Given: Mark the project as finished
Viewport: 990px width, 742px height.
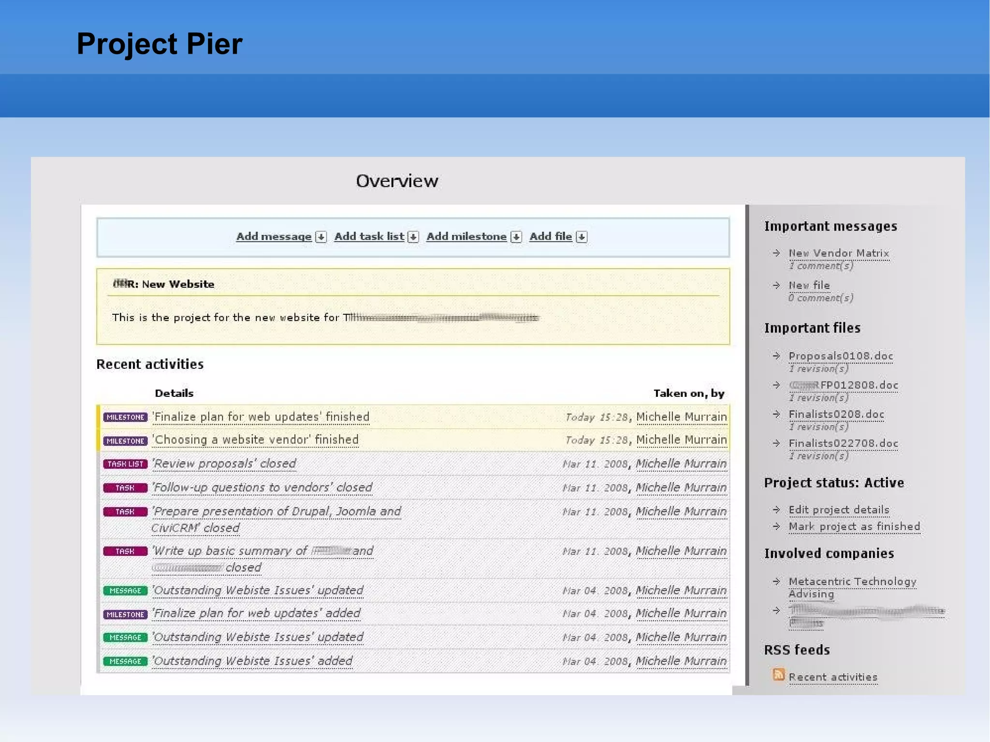Looking at the screenshot, I should coord(854,526).
